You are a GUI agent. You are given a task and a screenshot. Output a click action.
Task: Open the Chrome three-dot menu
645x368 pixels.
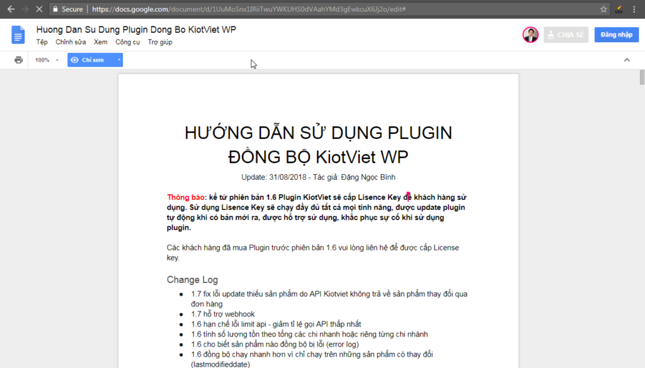[634, 9]
